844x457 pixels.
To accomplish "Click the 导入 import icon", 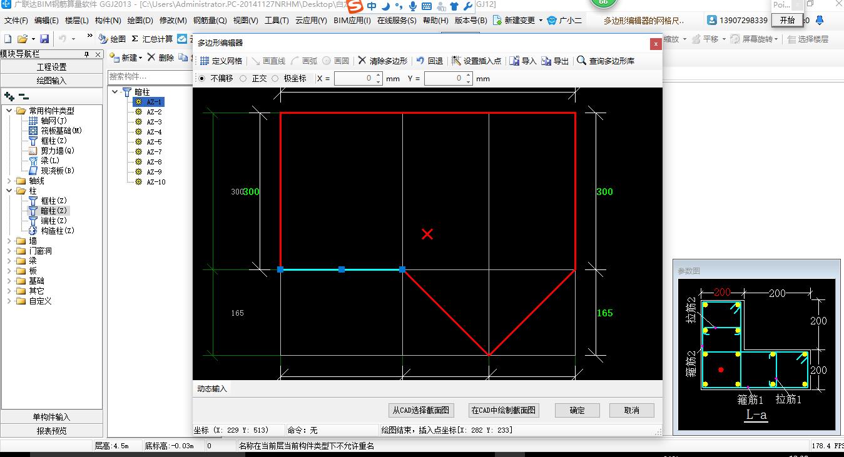I will coord(514,61).
